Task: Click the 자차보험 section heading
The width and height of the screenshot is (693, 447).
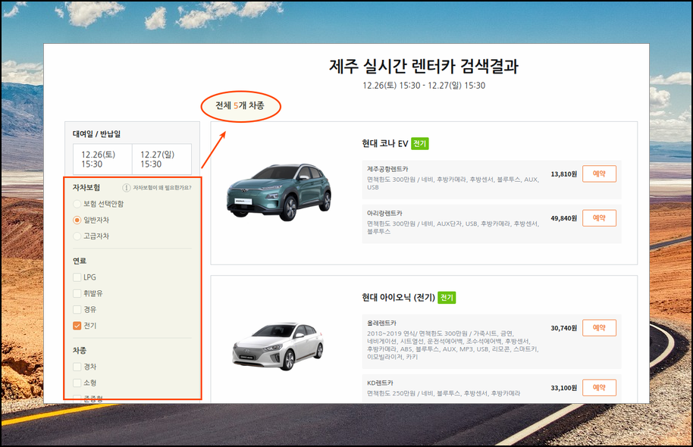Action: tap(86, 188)
